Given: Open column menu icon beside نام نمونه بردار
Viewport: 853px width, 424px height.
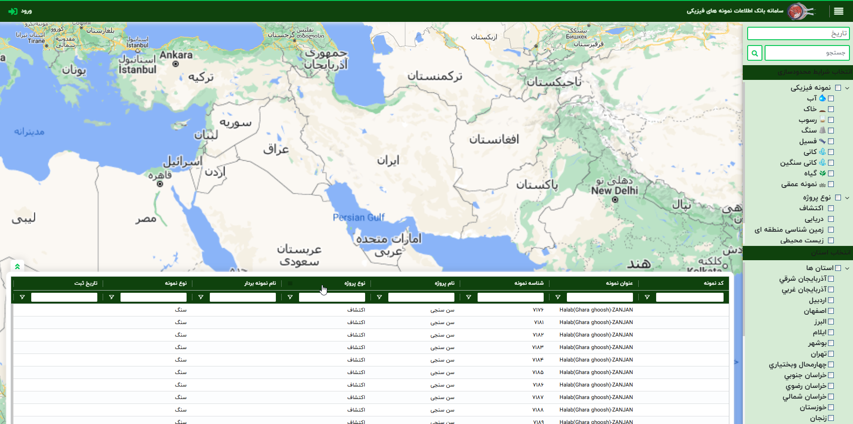Looking at the screenshot, I should point(290,283).
